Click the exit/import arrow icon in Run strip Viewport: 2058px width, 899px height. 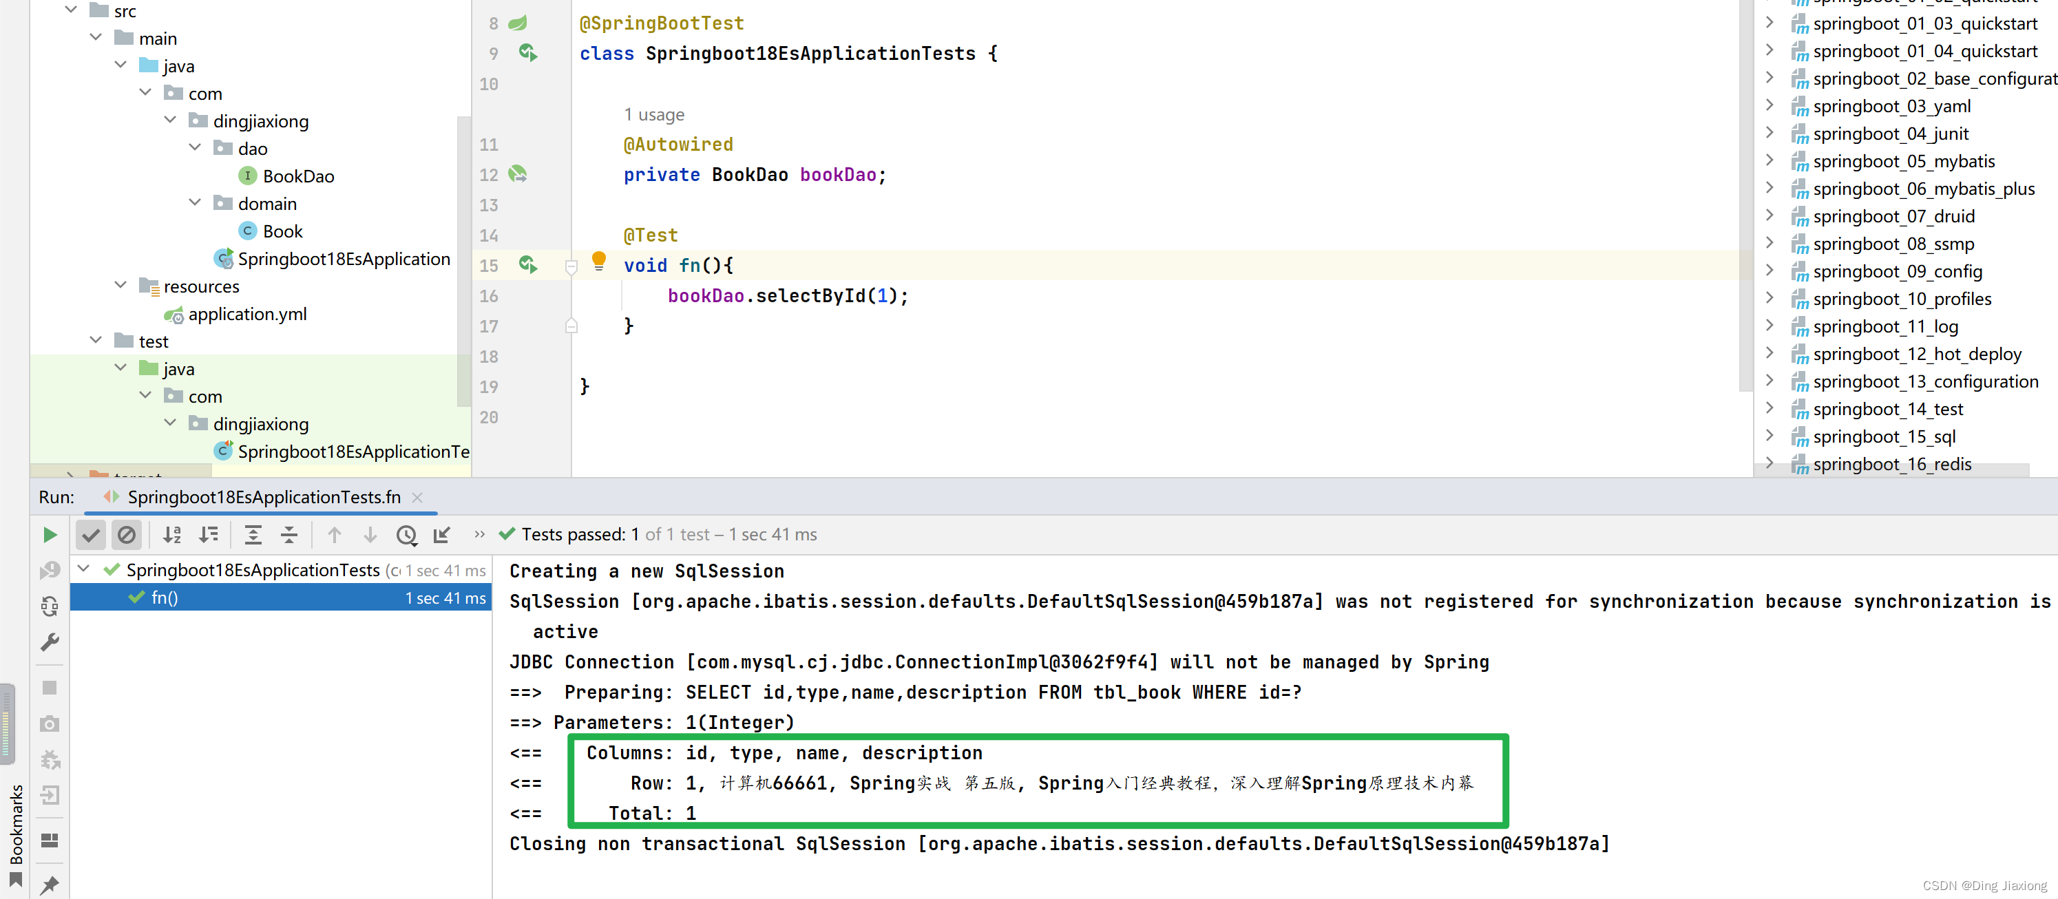pos(50,795)
